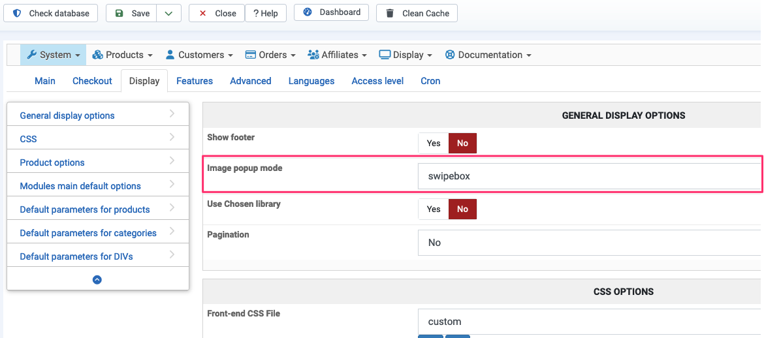Open the Image popup mode dropdown

[588, 176]
